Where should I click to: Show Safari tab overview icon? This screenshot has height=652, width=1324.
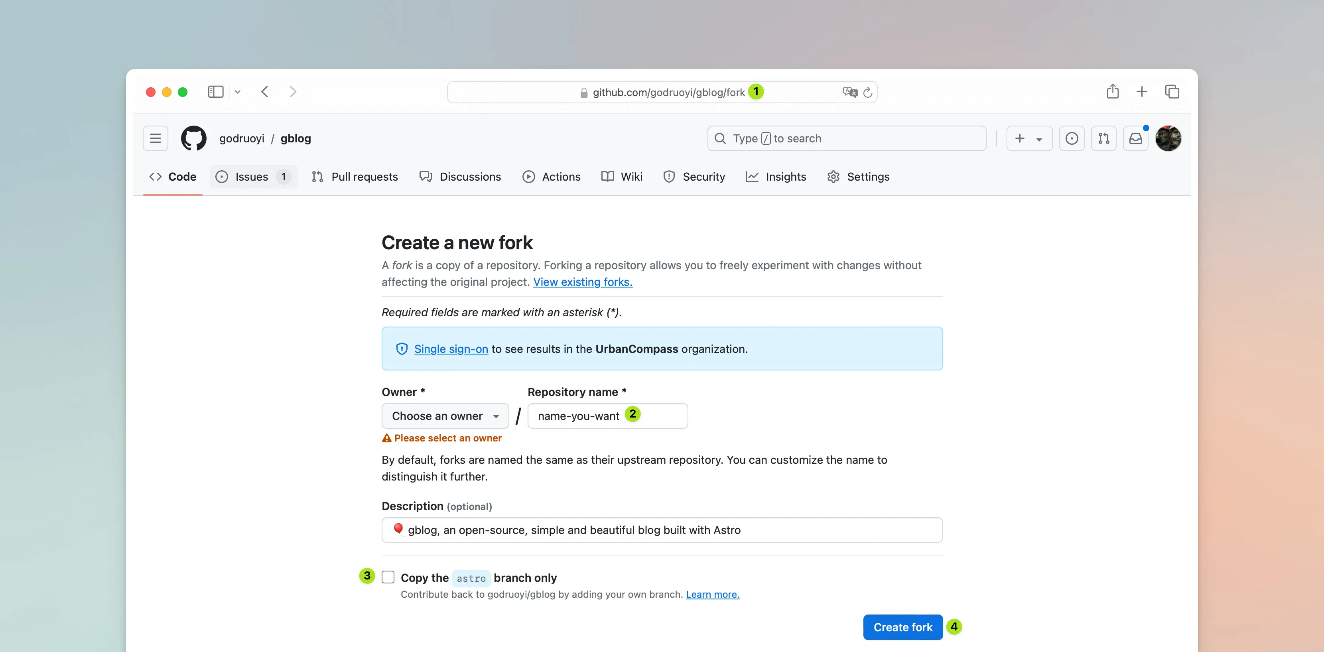pyautogui.click(x=1172, y=92)
